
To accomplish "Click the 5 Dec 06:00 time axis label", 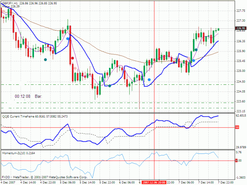I will click(68, 182).
